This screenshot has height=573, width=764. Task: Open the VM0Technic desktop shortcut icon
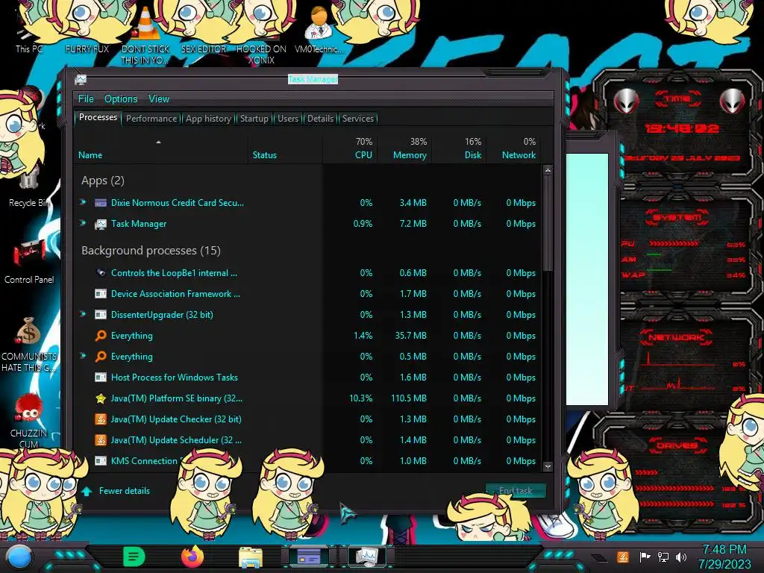click(x=319, y=24)
